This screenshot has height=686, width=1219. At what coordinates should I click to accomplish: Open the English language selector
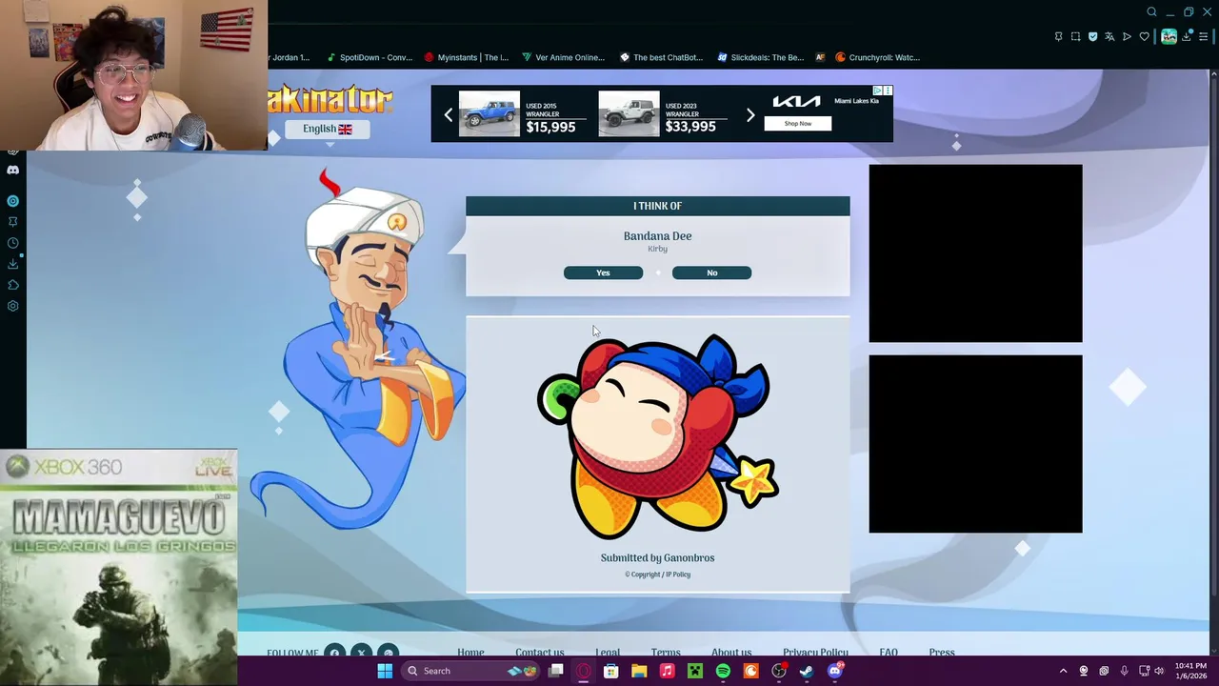pyautogui.click(x=327, y=129)
